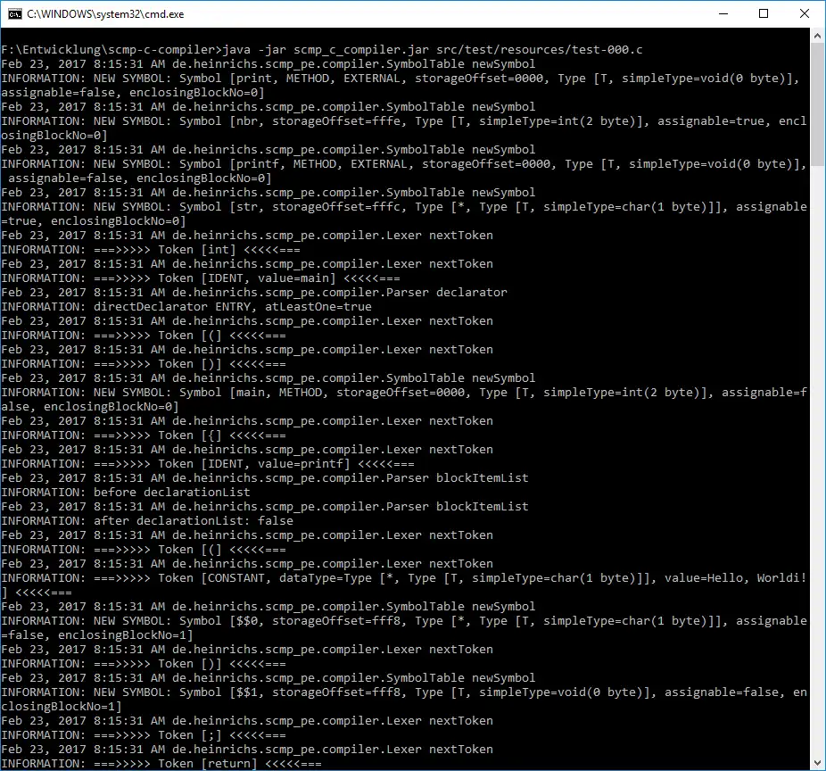Click the 'Token [;]' line

pyautogui.click(x=144, y=734)
